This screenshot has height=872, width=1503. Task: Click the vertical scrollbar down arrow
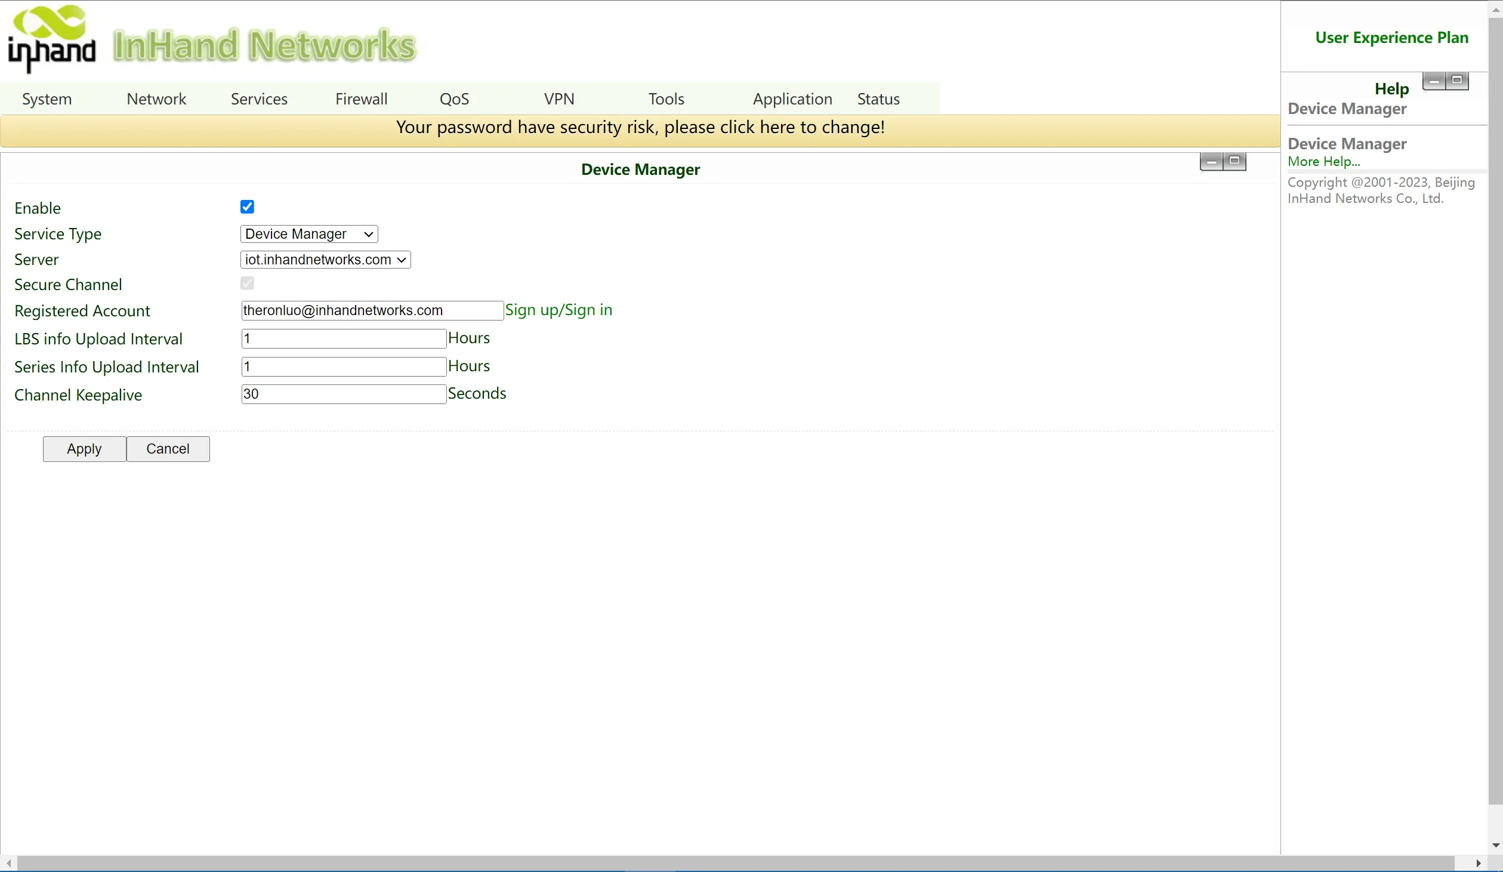(x=1496, y=845)
